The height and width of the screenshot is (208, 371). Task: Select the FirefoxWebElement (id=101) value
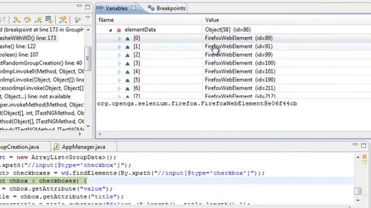[x=240, y=71]
